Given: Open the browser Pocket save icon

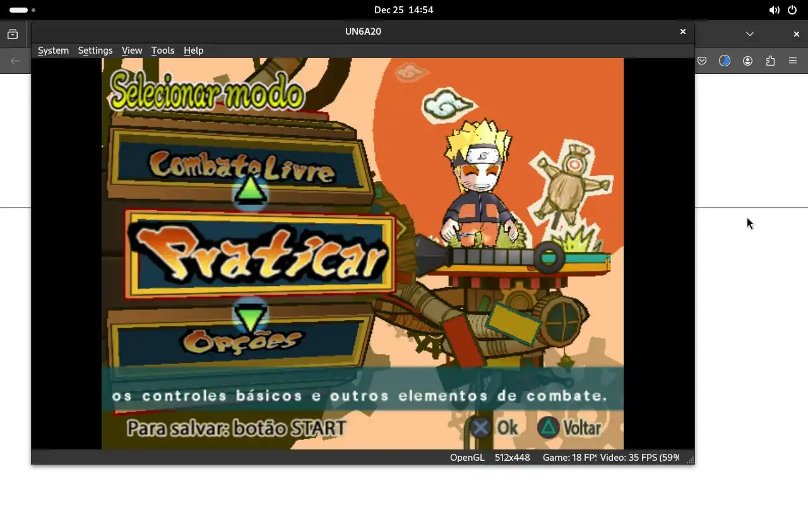Looking at the screenshot, I should (702, 61).
